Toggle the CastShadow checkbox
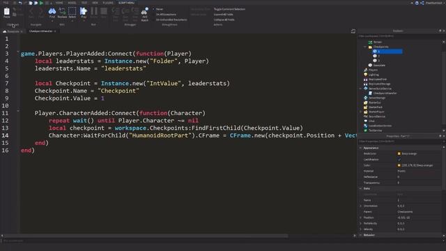Screen dimensions: 446x251 click(x=399, y=160)
